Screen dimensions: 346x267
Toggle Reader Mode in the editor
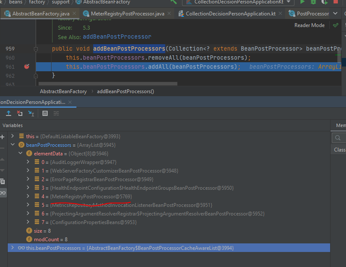[x=310, y=25]
